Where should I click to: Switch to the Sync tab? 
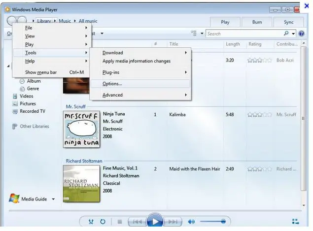[x=289, y=22]
